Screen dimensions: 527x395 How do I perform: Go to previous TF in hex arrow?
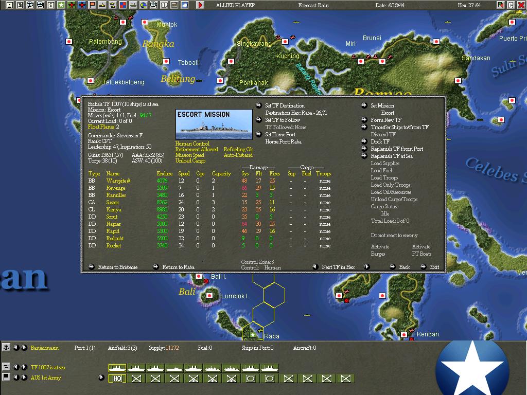[315, 267]
